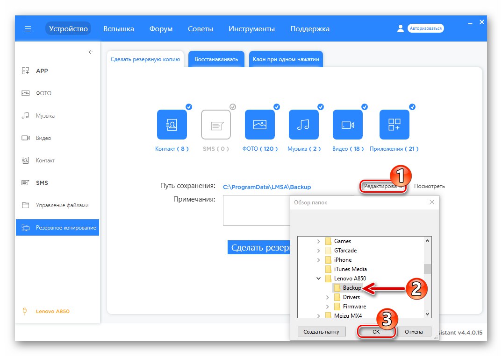Click Посмотреть link
The width and height of the screenshot is (502, 356).
430,186
